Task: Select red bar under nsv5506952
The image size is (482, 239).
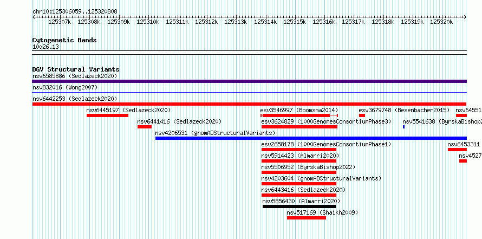Action: [299, 172]
